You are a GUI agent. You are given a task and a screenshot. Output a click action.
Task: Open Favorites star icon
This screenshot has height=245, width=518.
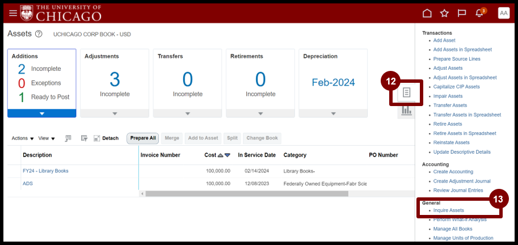(444, 13)
